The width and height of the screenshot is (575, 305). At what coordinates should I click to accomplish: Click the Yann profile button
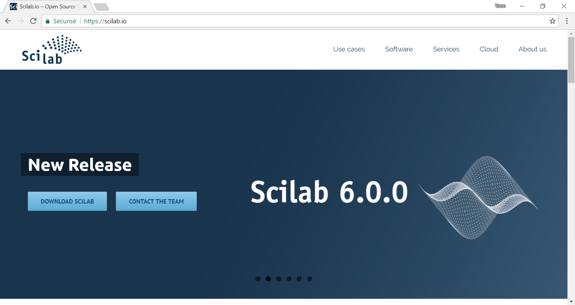pyautogui.click(x=500, y=6)
